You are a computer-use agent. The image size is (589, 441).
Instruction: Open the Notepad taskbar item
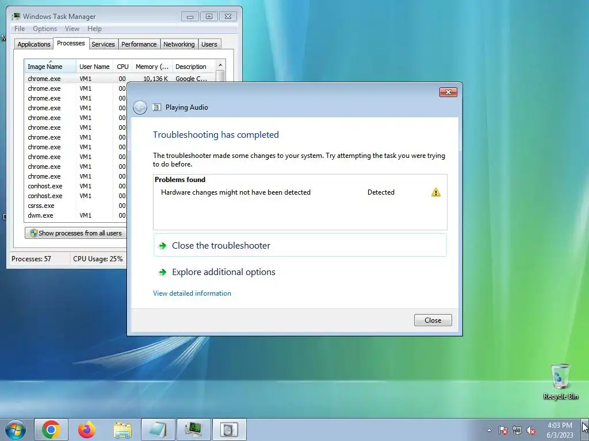click(x=158, y=430)
